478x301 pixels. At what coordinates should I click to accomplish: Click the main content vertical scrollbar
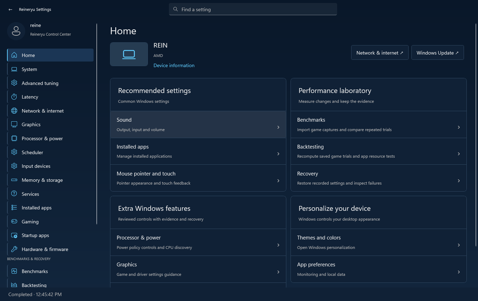pos(476,135)
